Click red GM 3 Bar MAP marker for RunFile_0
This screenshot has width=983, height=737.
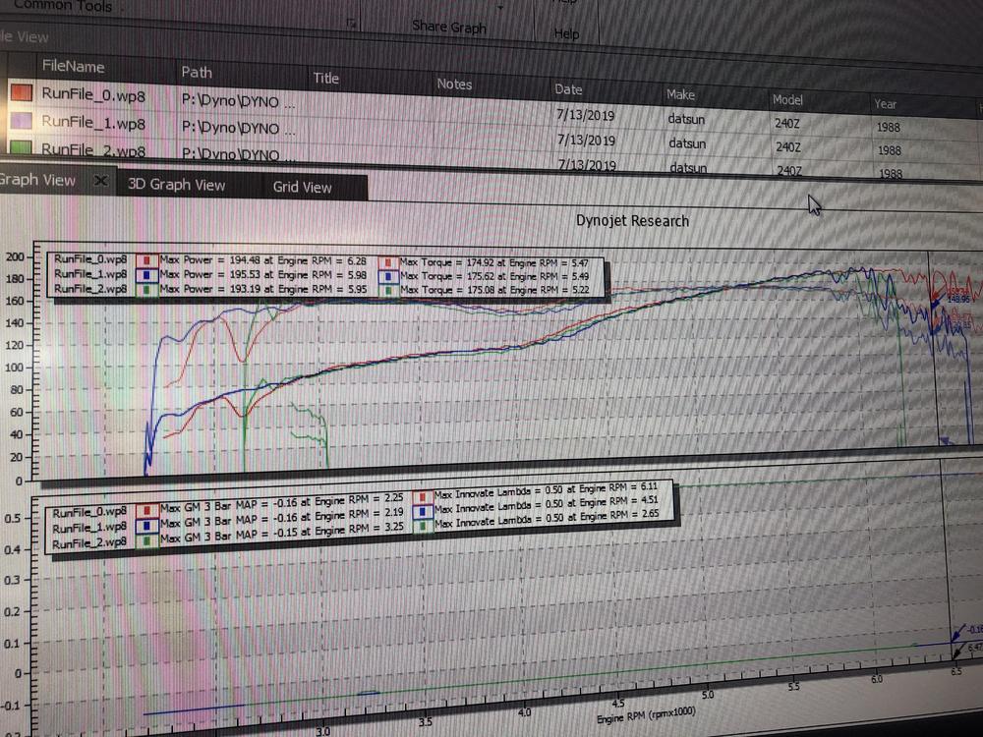click(x=146, y=509)
